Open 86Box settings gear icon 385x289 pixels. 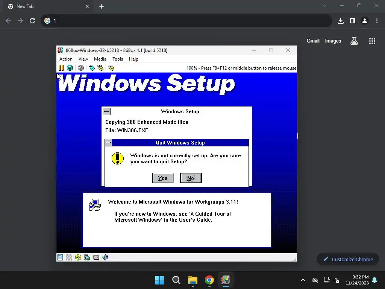tap(111, 68)
